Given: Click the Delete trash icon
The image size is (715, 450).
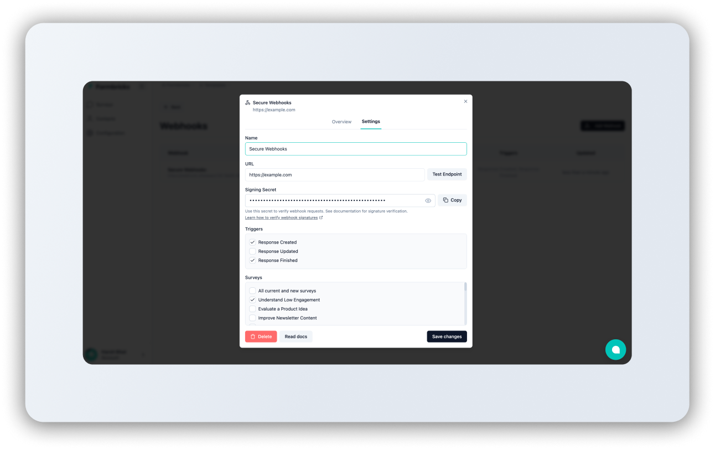Looking at the screenshot, I should (x=253, y=336).
